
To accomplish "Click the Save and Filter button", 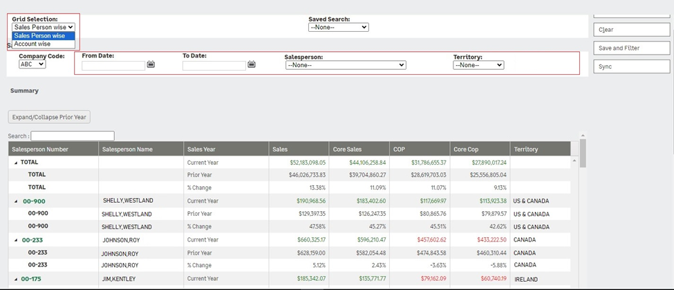I will pos(631,48).
